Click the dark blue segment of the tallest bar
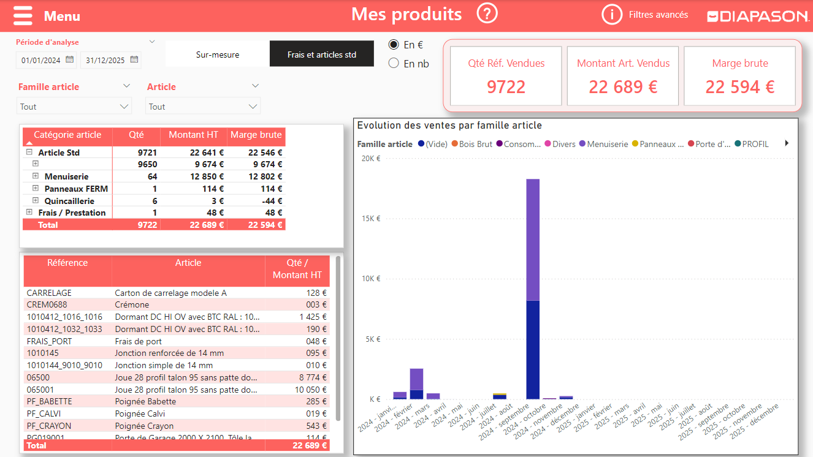Image resolution: width=813 pixels, height=457 pixels. pos(533,350)
